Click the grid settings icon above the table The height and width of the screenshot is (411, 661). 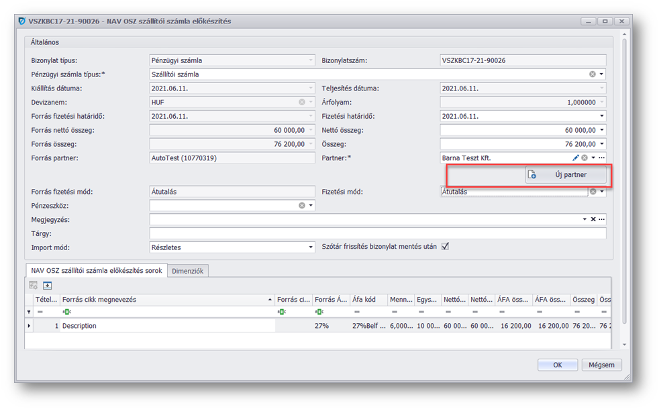click(34, 285)
